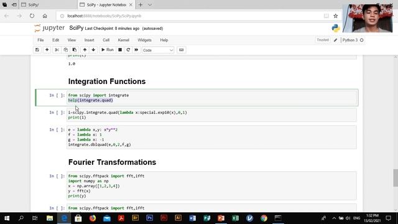This screenshot has height=224, width=398.
Task: Open the View menu
Action: click(72, 40)
